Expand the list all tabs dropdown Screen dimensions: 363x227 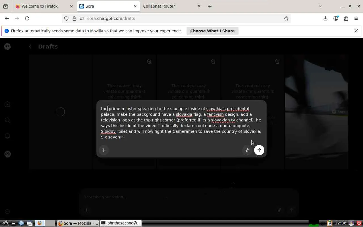point(320,6)
